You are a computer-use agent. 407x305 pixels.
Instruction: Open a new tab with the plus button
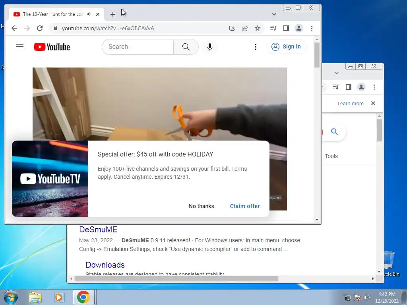point(112,14)
